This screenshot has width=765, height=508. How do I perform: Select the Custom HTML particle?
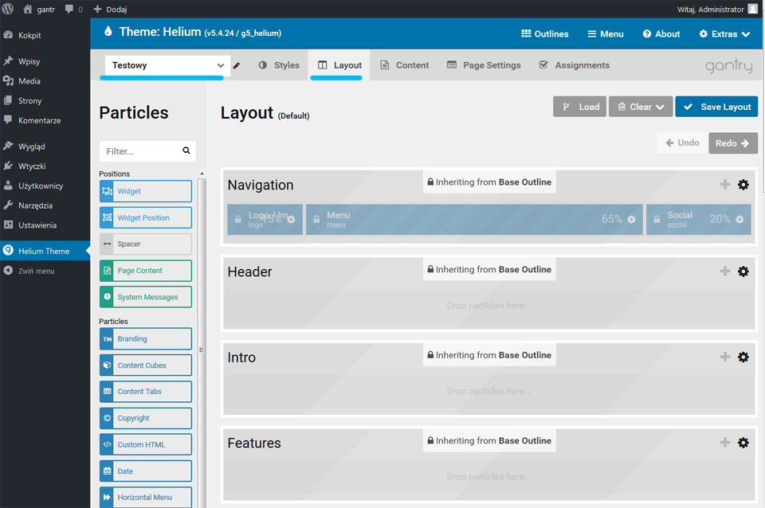tap(145, 444)
